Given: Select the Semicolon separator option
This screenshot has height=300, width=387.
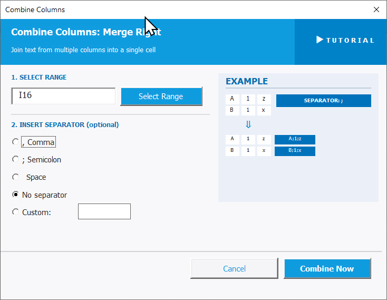Looking at the screenshot, I should 37,160.
